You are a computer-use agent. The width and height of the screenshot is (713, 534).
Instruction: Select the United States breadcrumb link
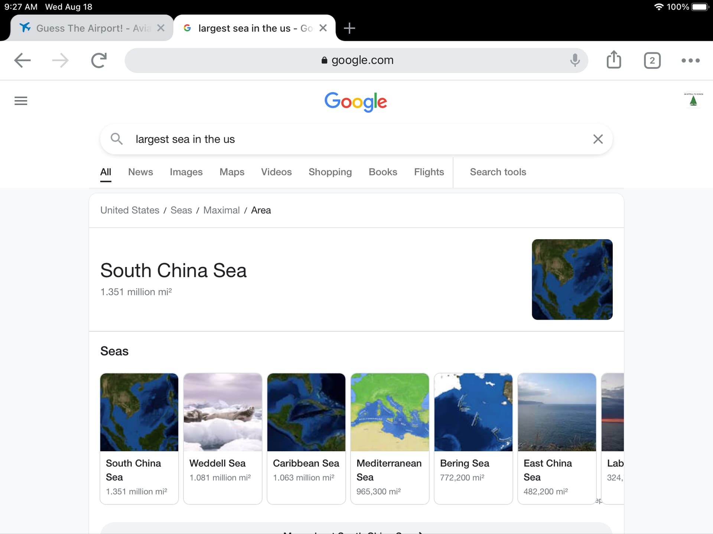pos(130,210)
